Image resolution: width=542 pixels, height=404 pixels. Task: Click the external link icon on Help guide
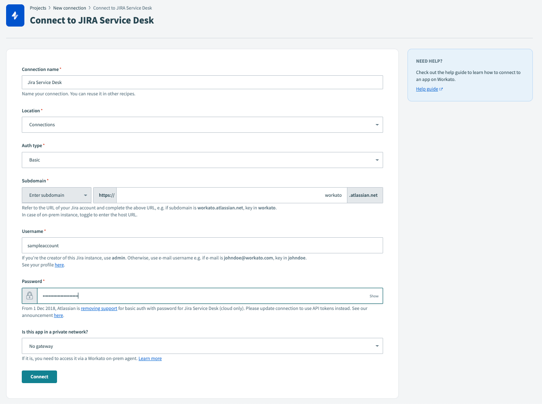pyautogui.click(x=441, y=88)
